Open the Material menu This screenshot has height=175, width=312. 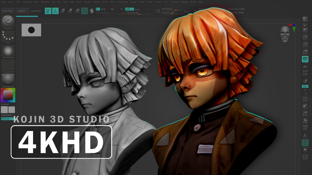97,2
